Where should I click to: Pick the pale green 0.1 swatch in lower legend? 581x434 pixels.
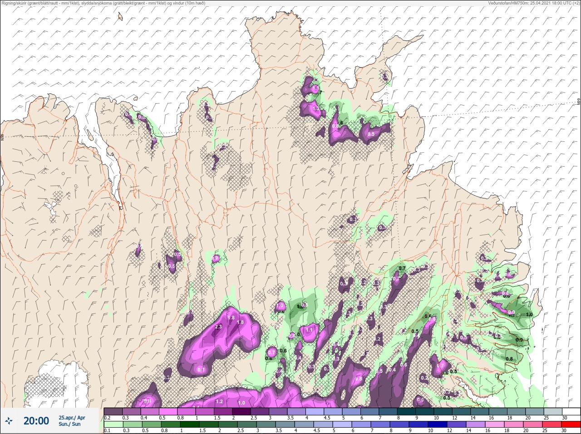tap(113, 424)
